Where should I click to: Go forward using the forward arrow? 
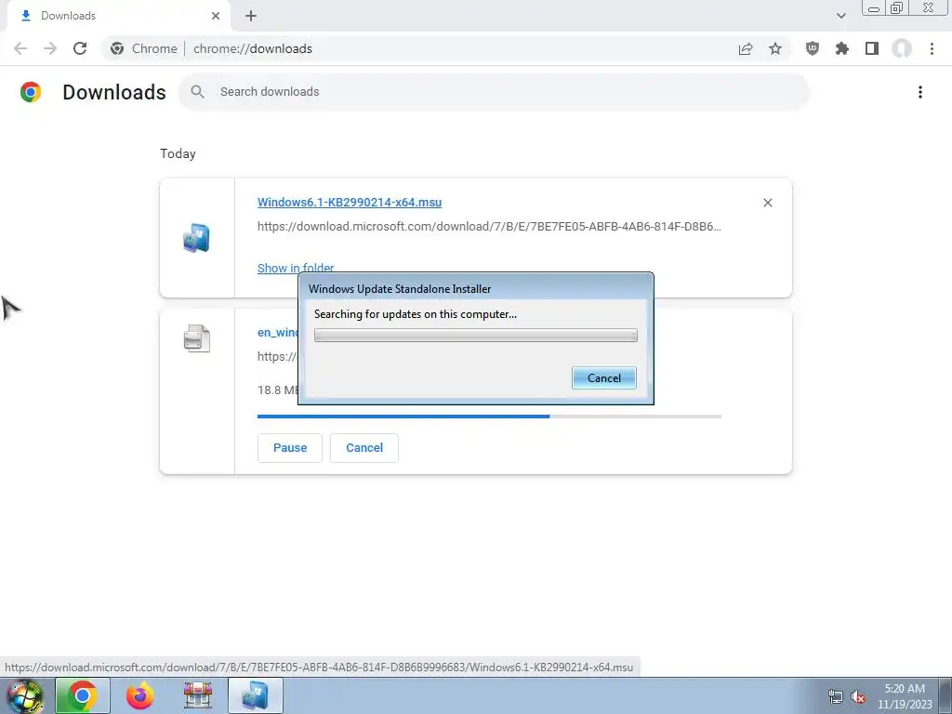click(x=50, y=48)
